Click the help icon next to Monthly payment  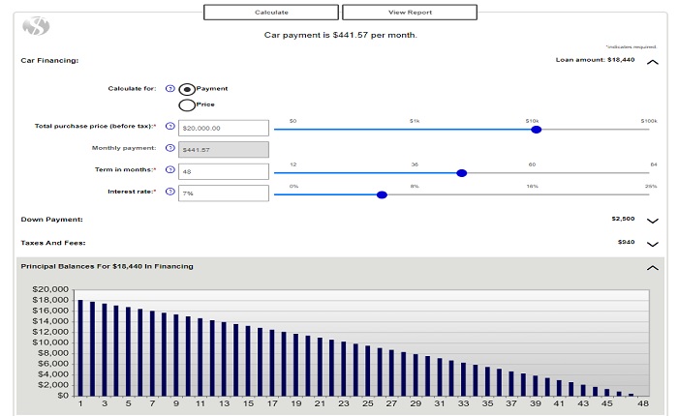pos(169,148)
